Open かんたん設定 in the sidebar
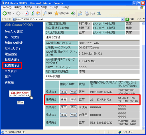 [x=14, y=31]
